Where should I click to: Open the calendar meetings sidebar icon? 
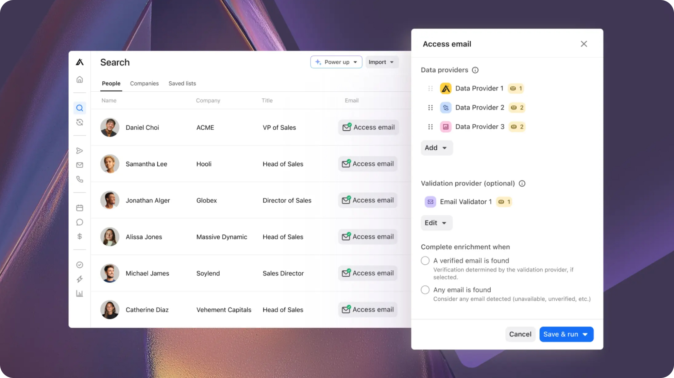click(80, 208)
